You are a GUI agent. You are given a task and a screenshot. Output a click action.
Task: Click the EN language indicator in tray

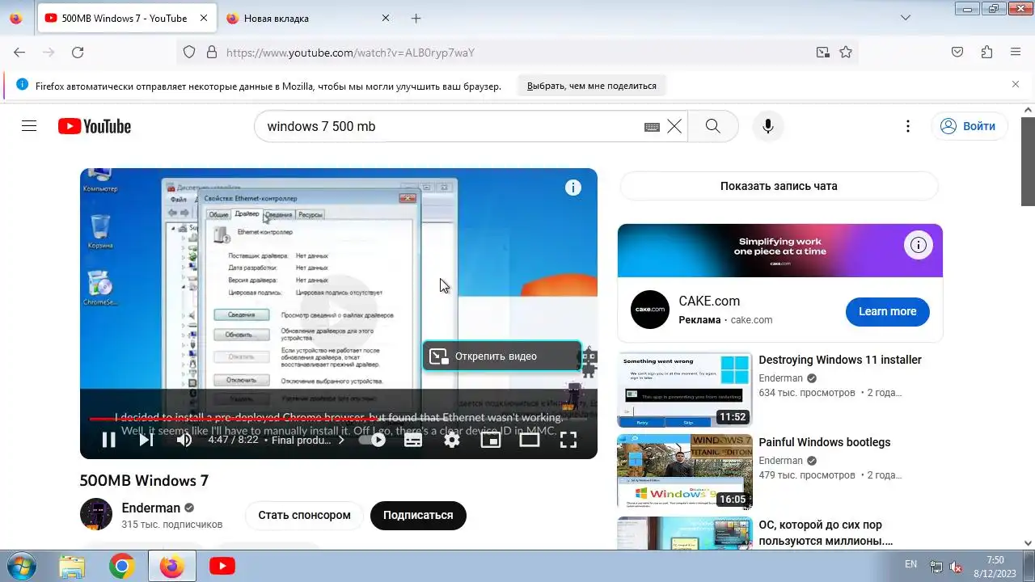coord(910,564)
